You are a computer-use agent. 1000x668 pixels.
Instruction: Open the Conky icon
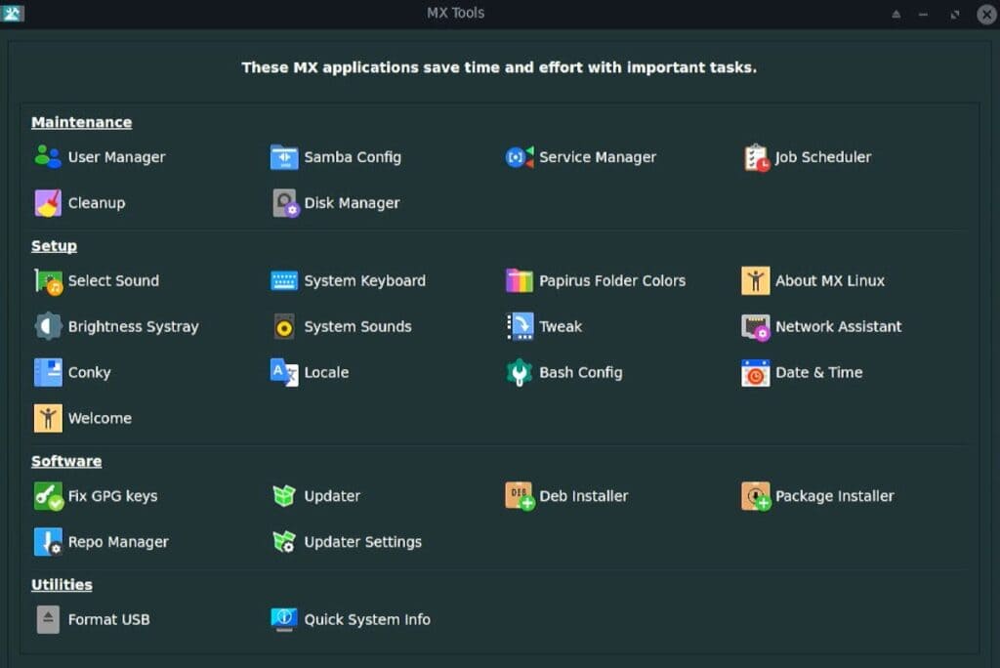48,373
